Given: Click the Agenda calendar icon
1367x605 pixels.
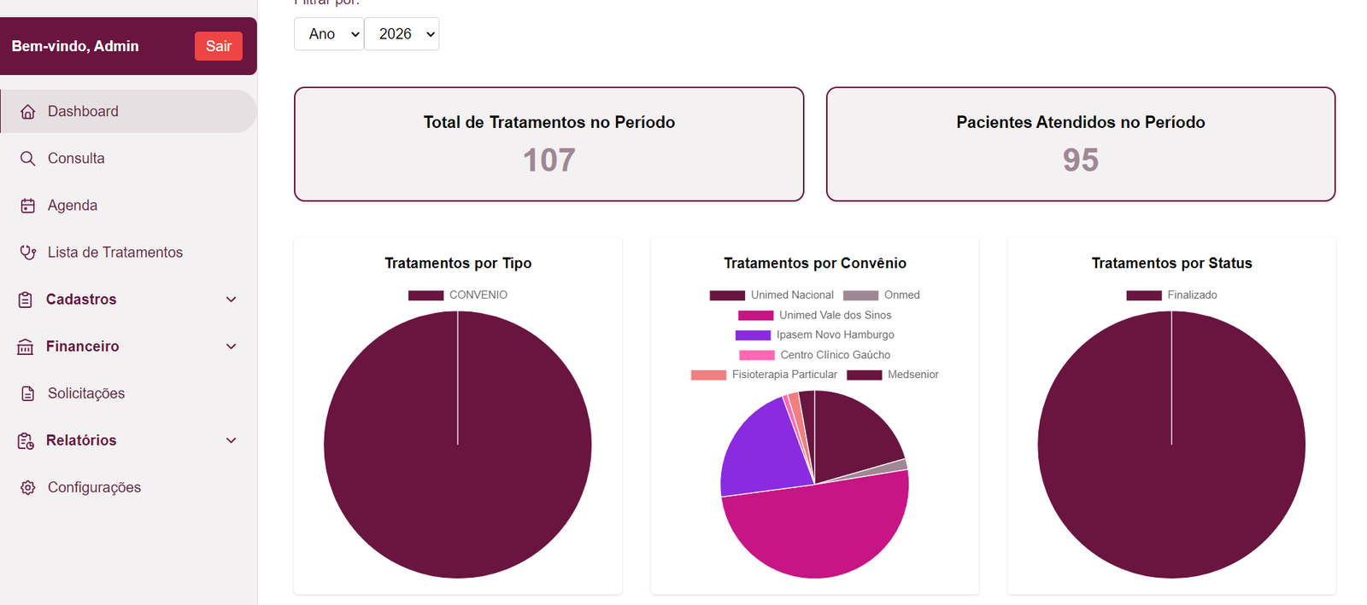Looking at the screenshot, I should 28,206.
